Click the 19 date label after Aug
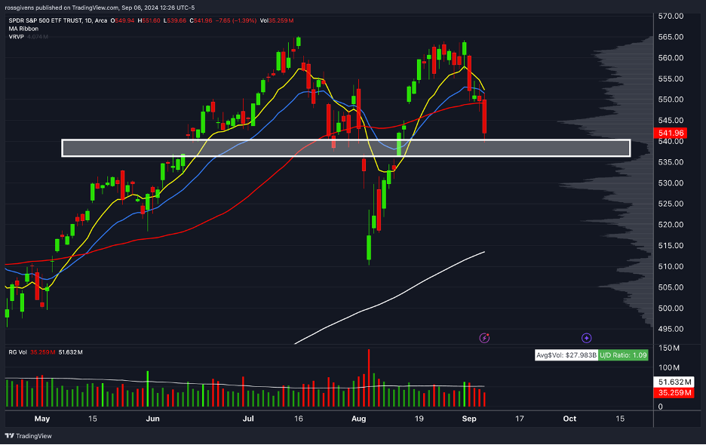The height and width of the screenshot is (445, 706). coord(419,419)
